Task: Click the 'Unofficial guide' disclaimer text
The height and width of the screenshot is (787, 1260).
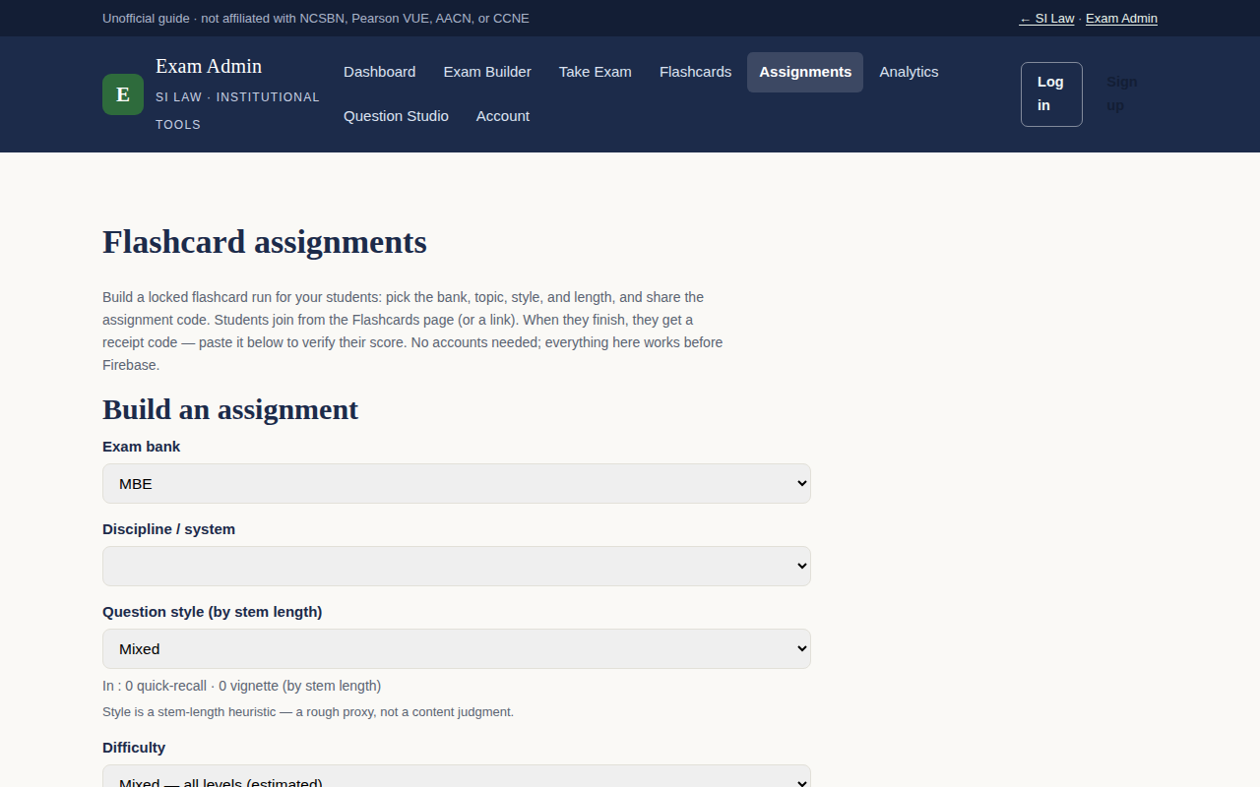Action: [x=316, y=19]
